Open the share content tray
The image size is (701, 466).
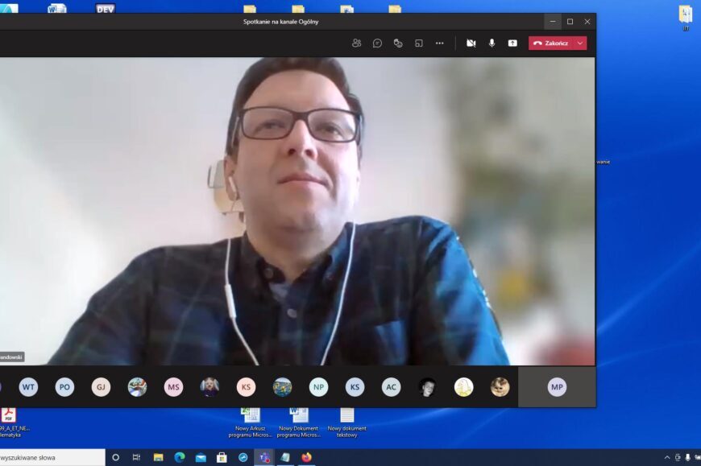click(x=512, y=43)
